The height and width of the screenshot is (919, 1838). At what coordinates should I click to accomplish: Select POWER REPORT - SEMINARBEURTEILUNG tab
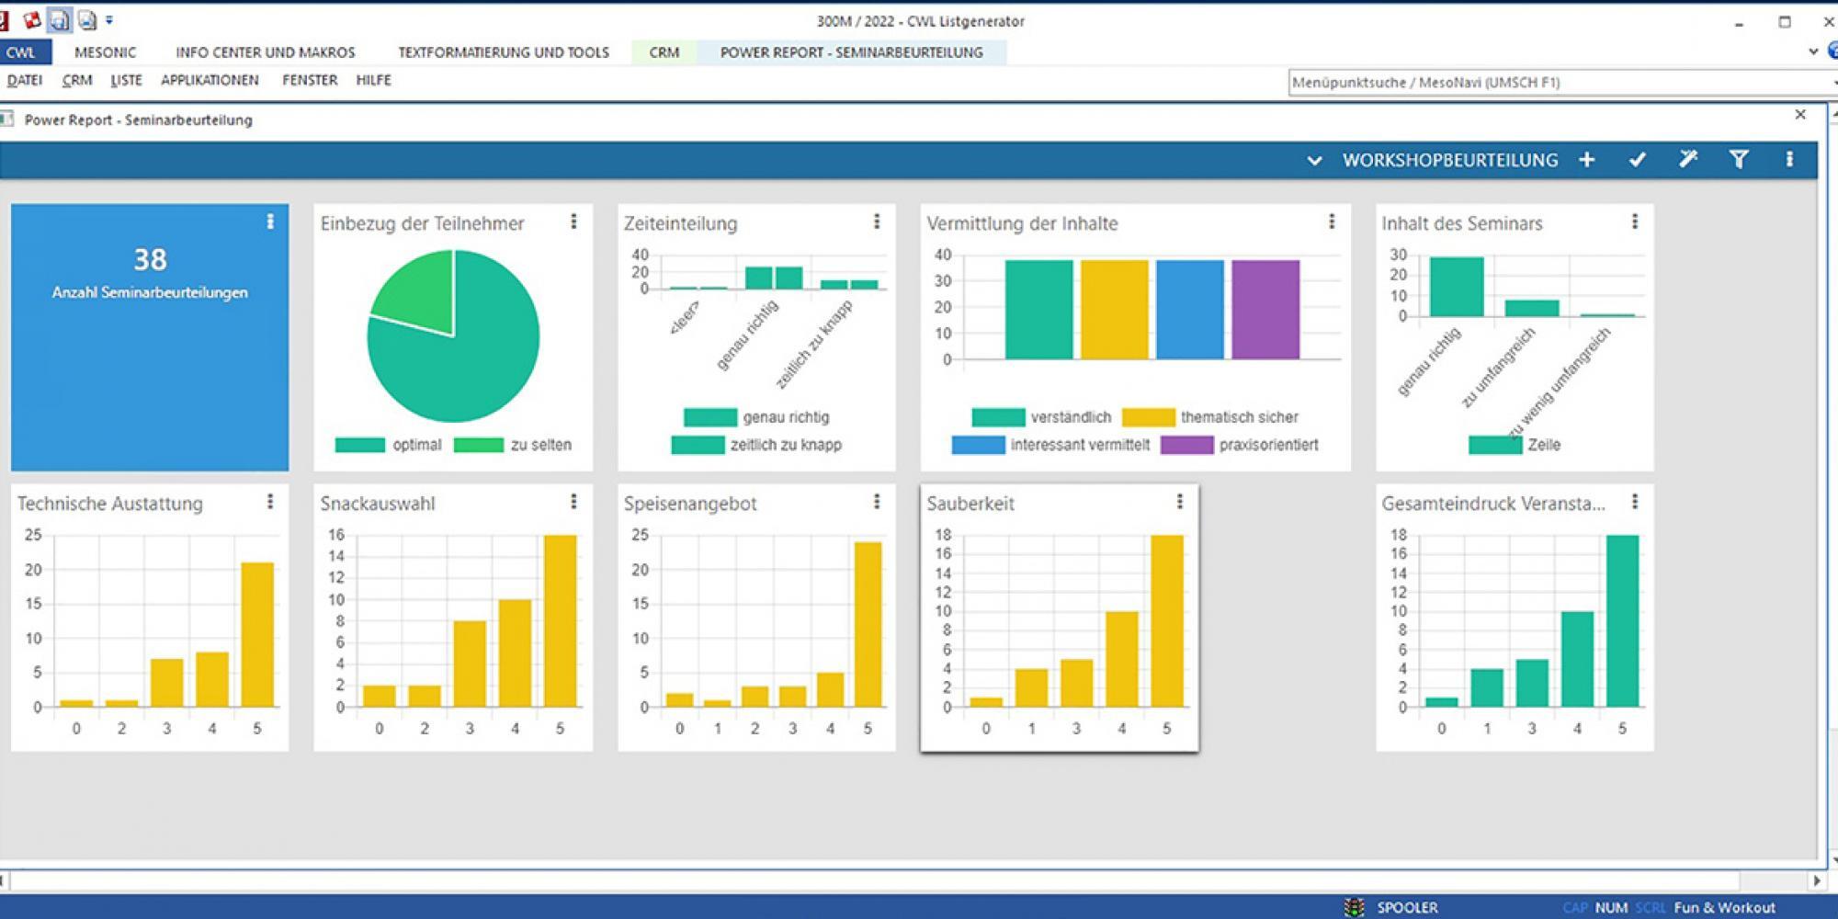click(852, 52)
